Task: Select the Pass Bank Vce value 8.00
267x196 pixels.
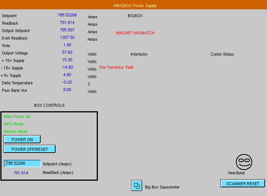Action: [67, 90]
